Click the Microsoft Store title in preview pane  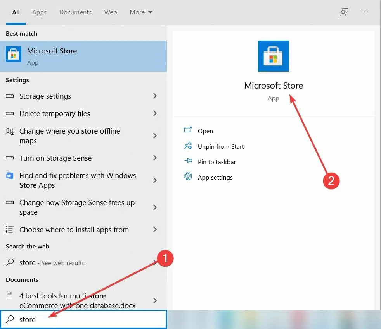(x=274, y=86)
